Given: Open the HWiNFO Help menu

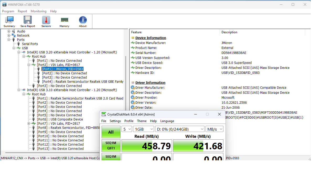Looking at the screenshot, I should click(x=54, y=11).
